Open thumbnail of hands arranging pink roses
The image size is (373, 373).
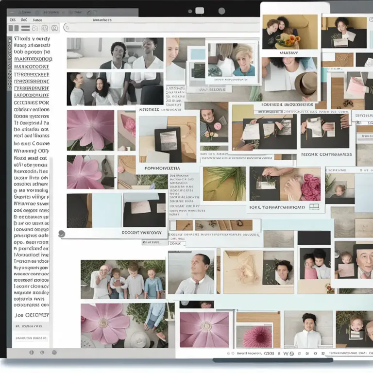285,184
